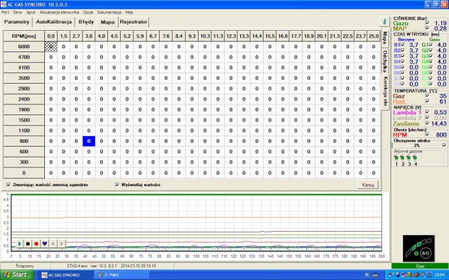The image size is (449, 280).
Task: Click the small green icon above Mapa side tab
Action: click(x=385, y=21)
